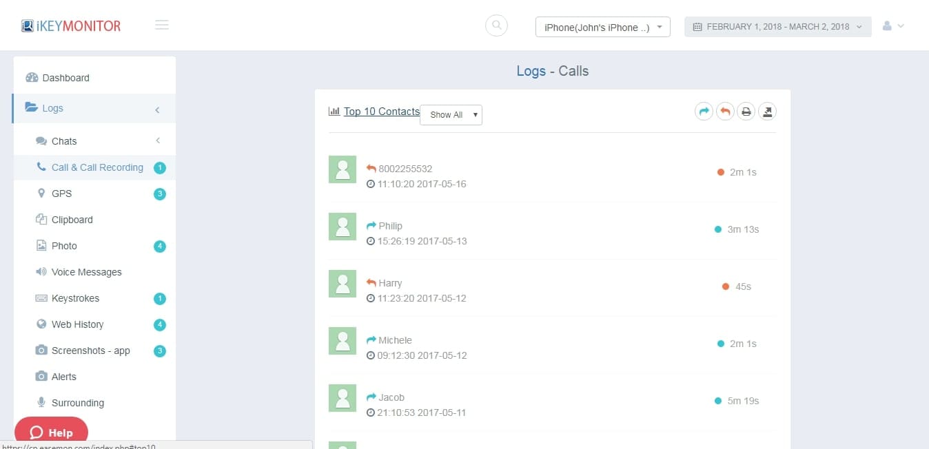Click Philip's contact avatar
929x449 pixels.
343,227
